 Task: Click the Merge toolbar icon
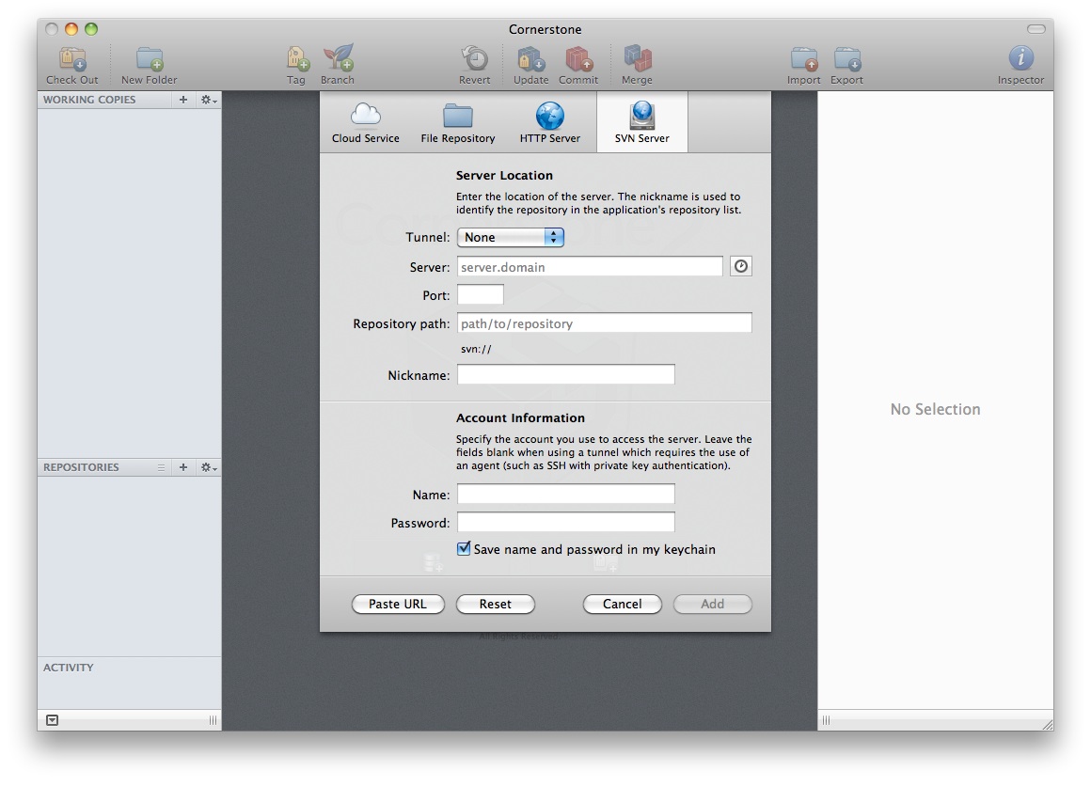[638, 66]
